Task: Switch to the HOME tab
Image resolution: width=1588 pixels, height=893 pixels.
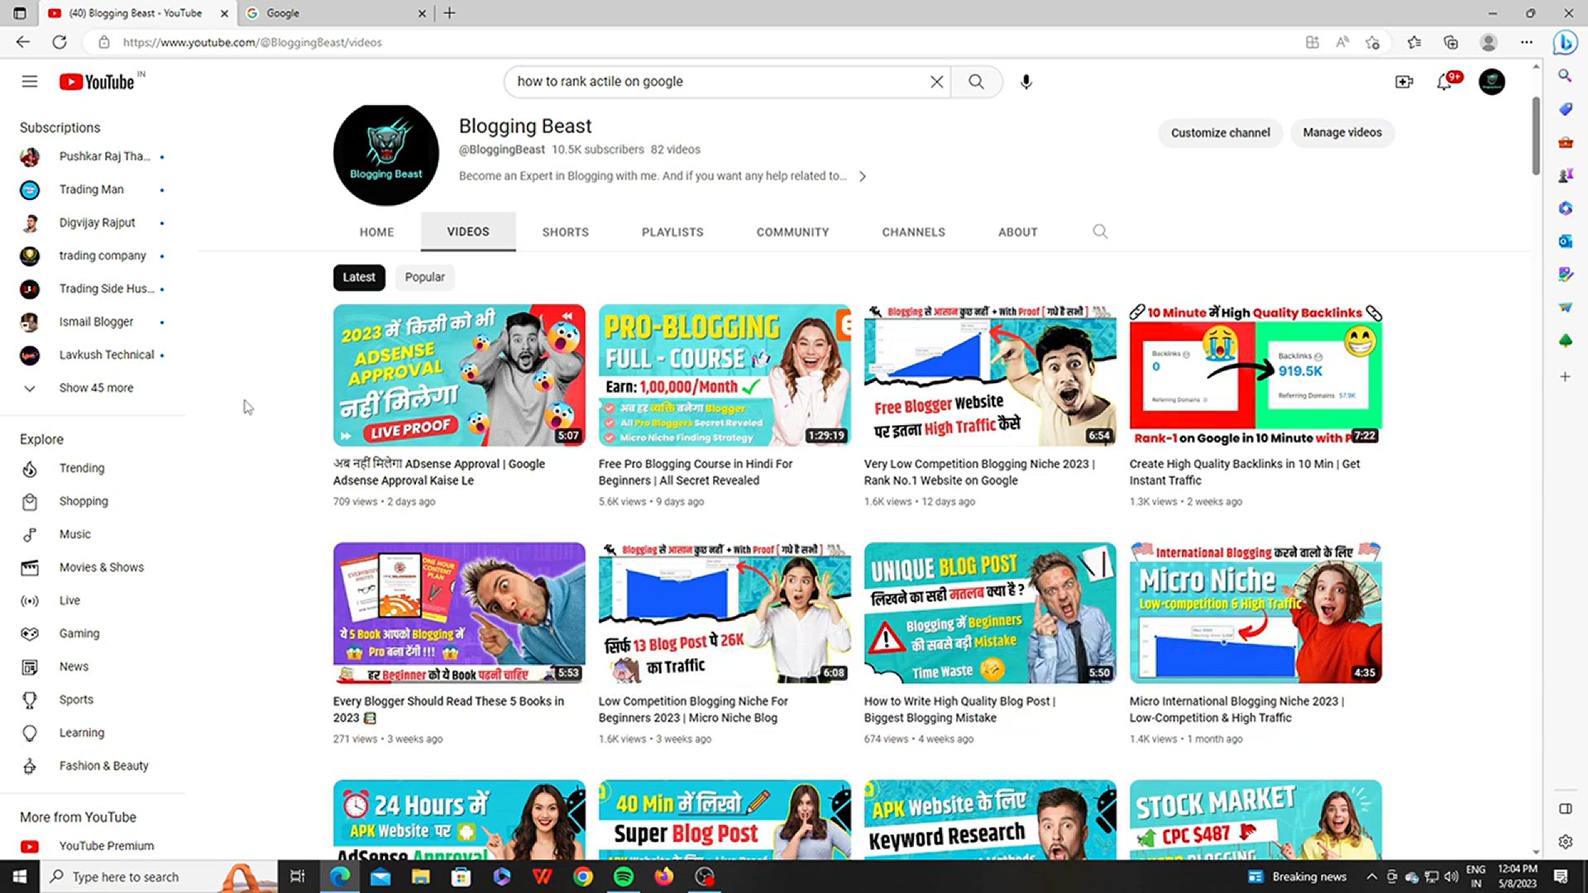Action: pyautogui.click(x=376, y=232)
